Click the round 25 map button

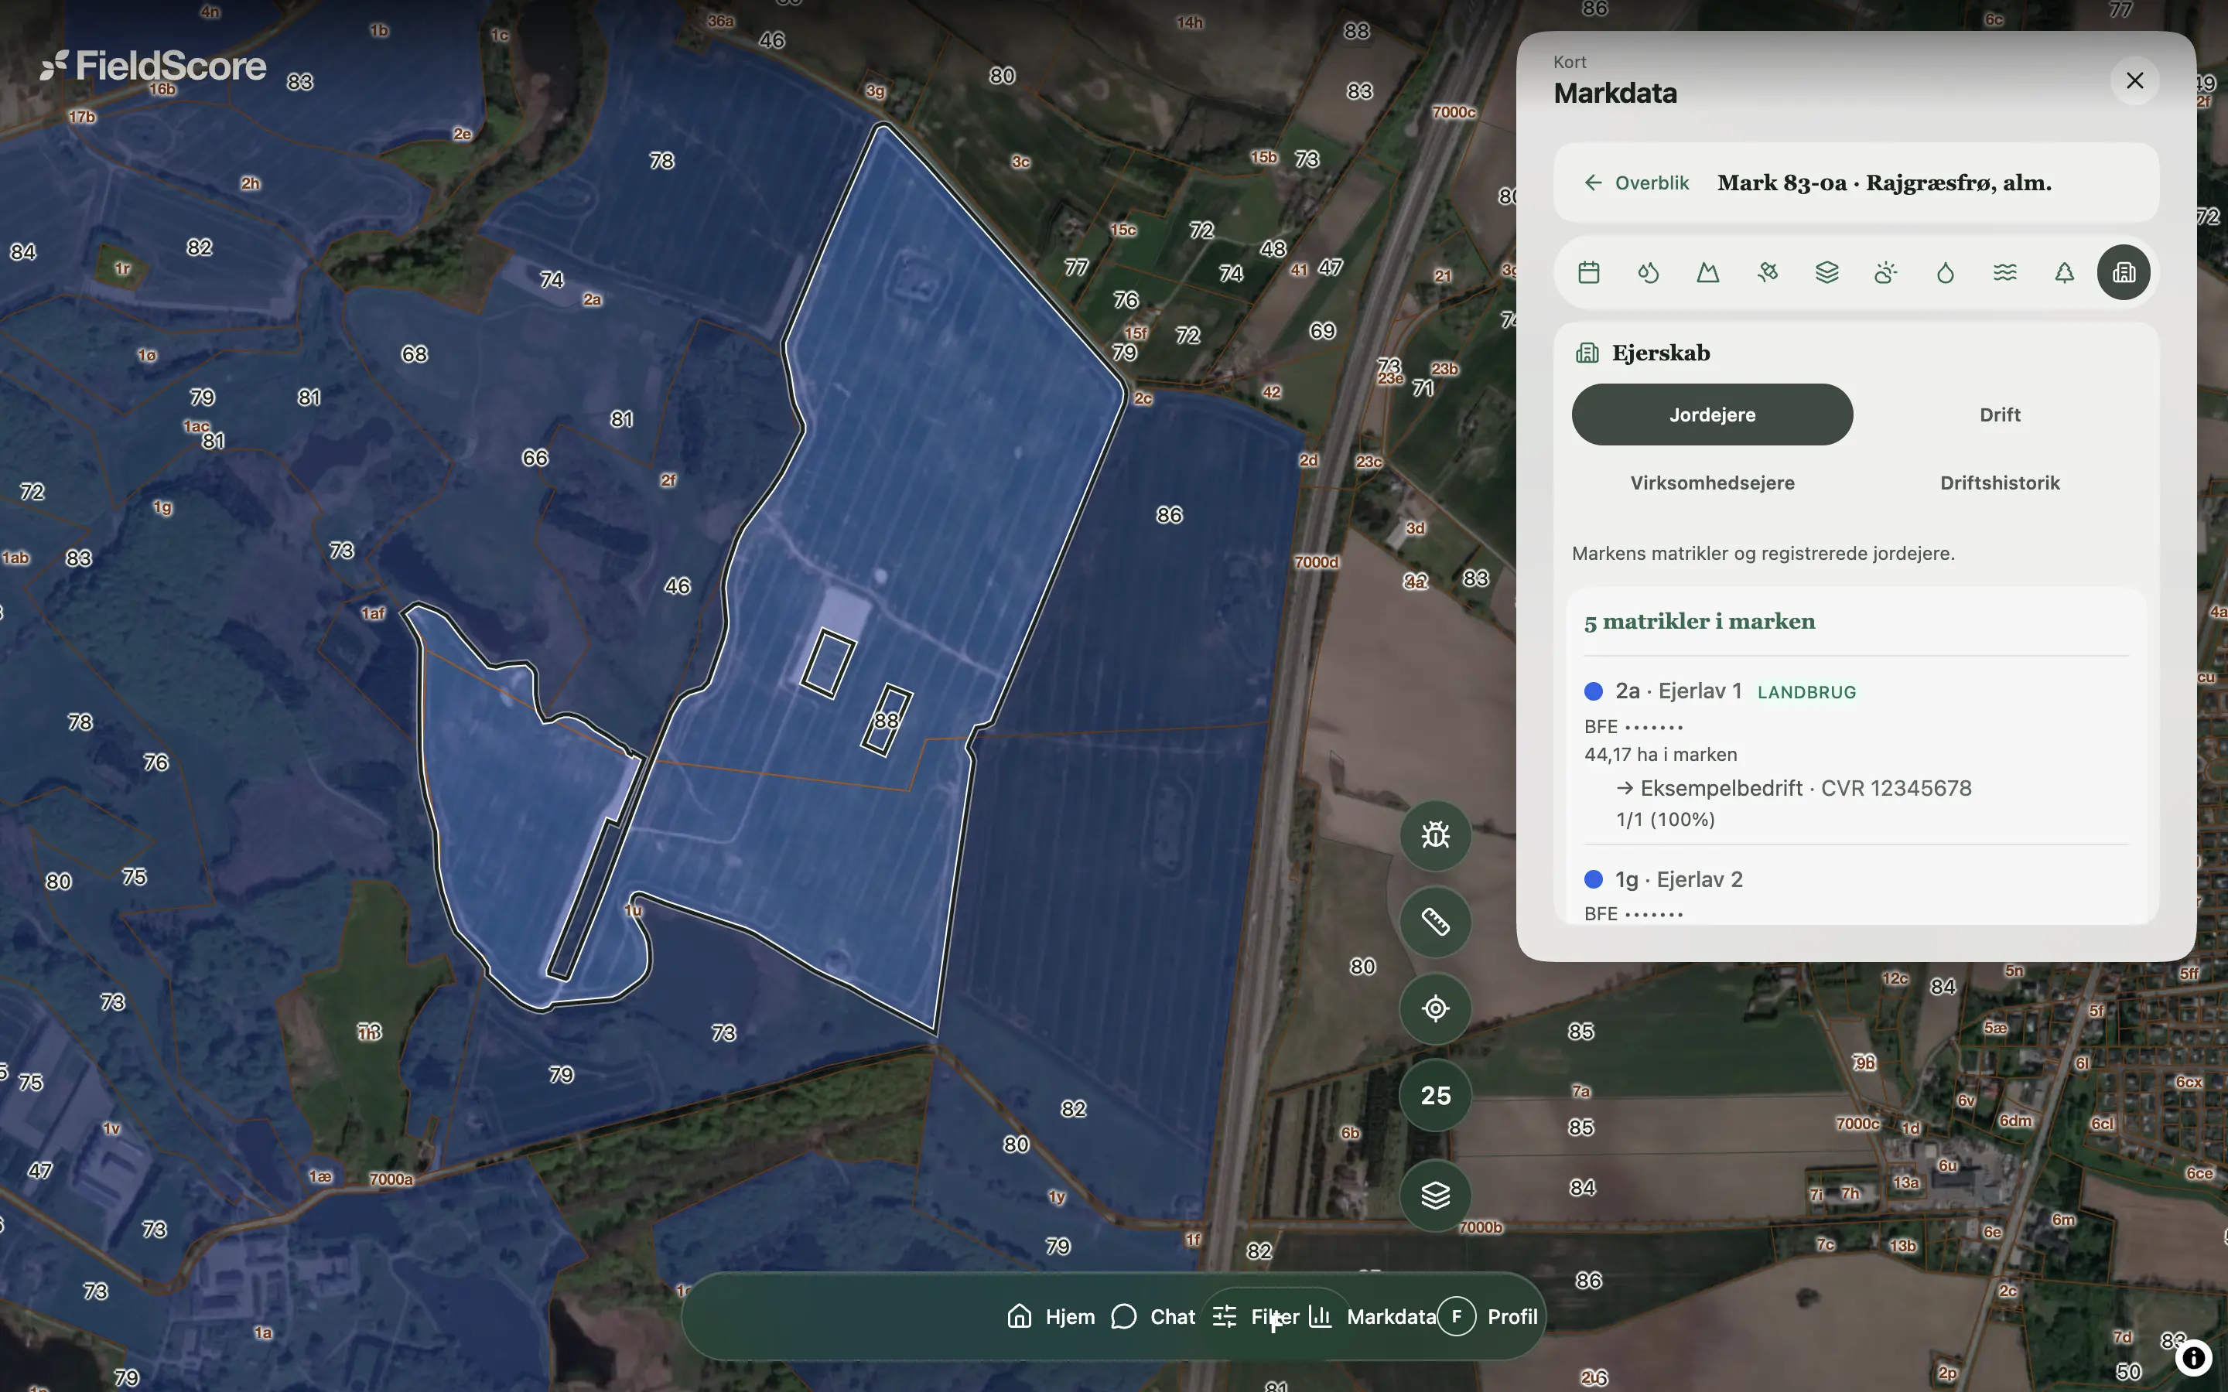pos(1435,1096)
